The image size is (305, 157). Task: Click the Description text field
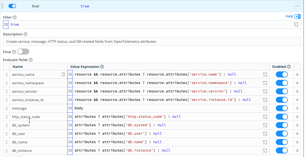152,42
